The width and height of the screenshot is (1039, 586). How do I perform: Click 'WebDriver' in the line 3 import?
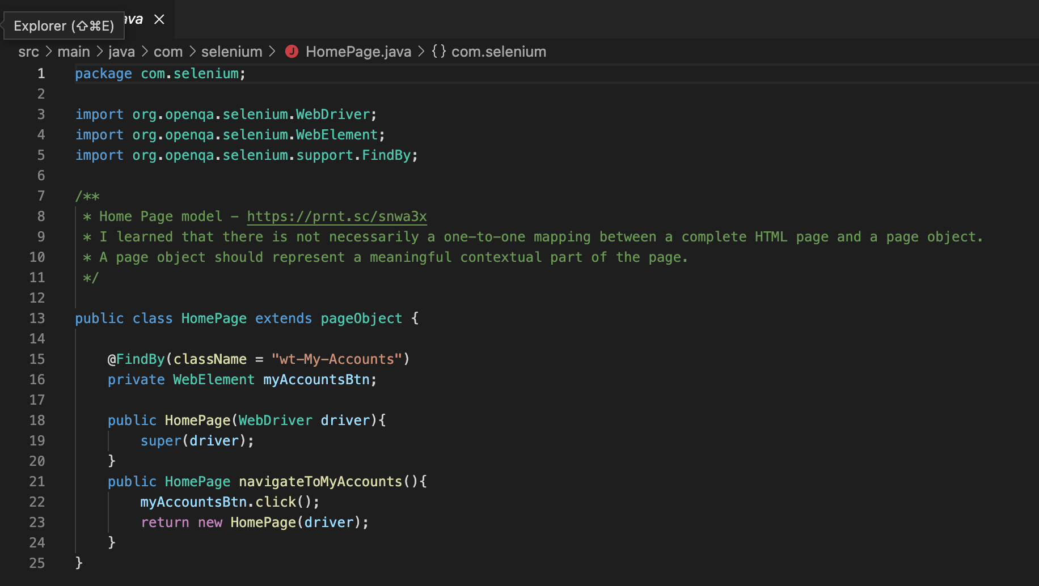point(333,114)
